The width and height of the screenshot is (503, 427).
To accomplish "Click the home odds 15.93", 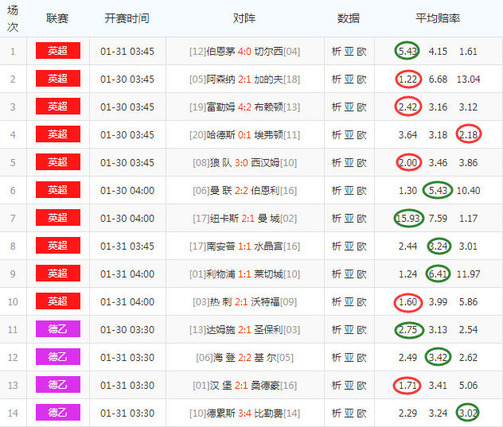I will coord(408,219).
